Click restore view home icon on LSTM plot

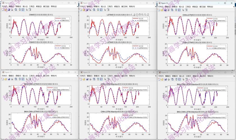pos(148,15)
